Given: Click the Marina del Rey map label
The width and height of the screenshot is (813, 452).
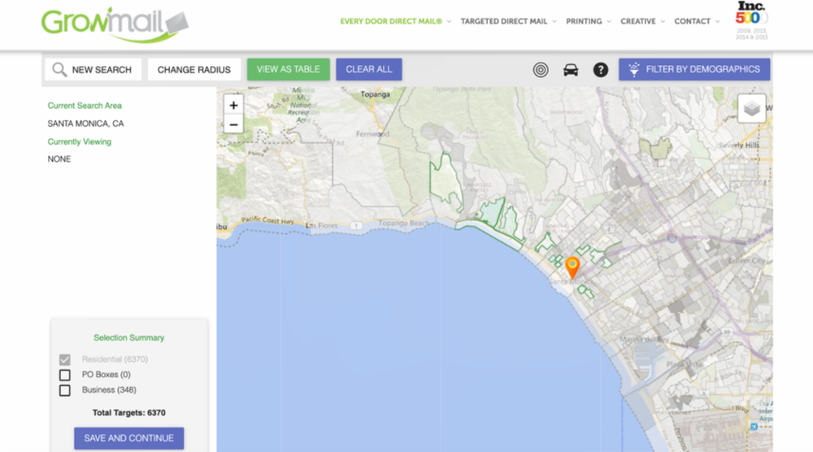Looking at the screenshot, I should (x=645, y=339).
